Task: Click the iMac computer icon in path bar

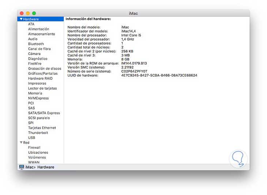Action: coord(22,167)
